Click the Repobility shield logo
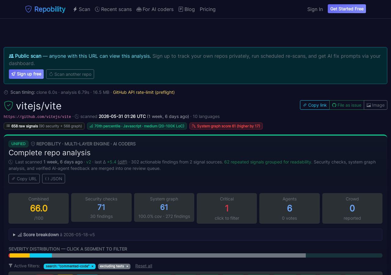The width and height of the screenshot is (391, 275). click(28, 9)
